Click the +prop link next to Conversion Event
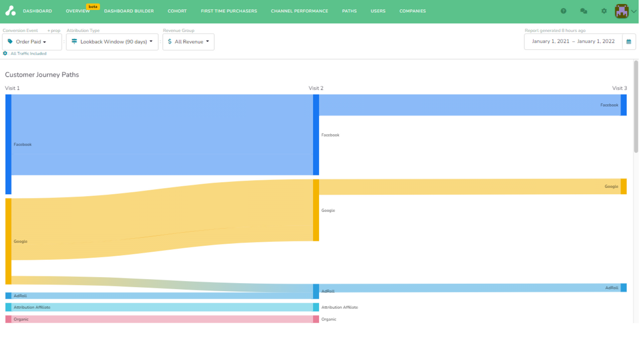639x359 pixels. pos(53,30)
